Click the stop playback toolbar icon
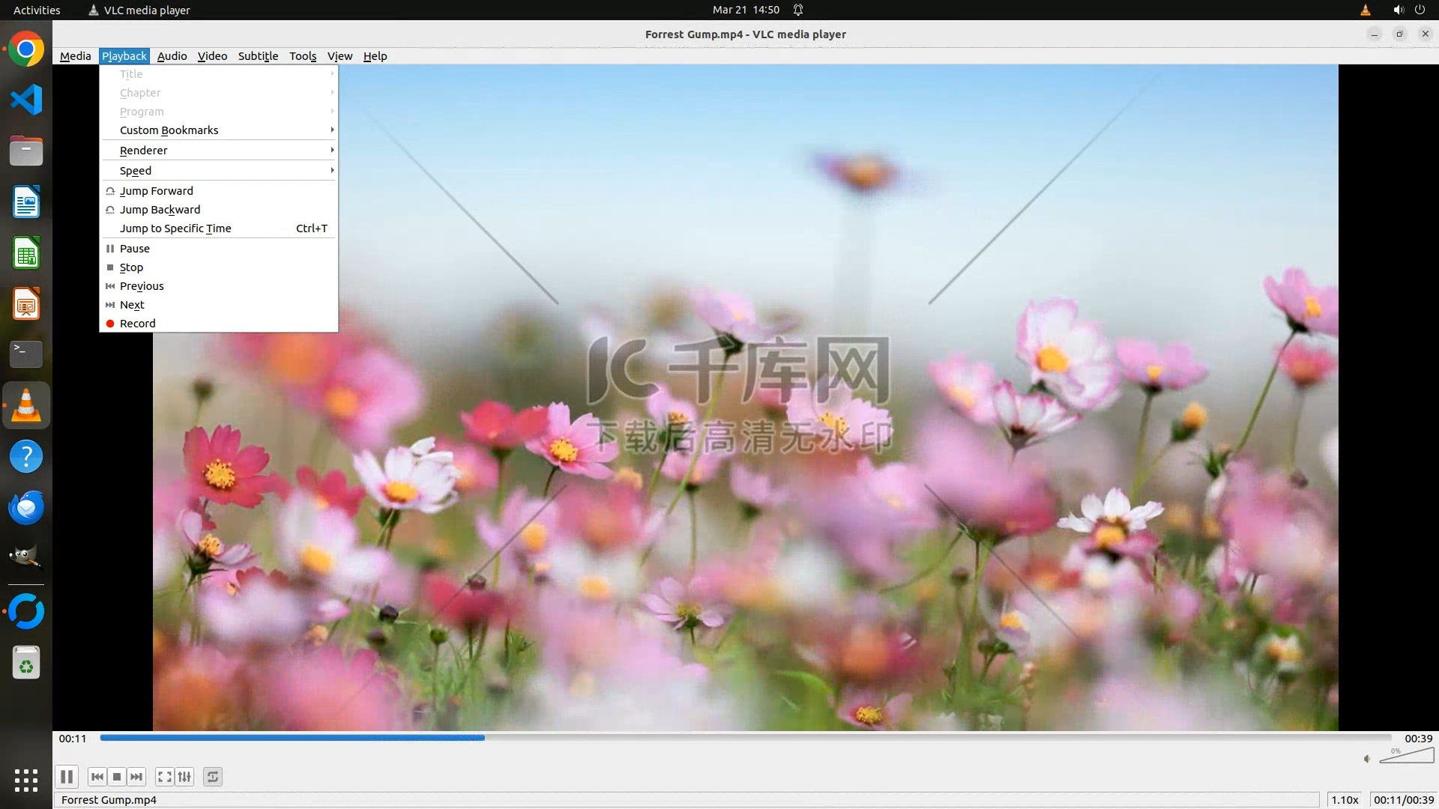Viewport: 1439px width, 809px height. coord(117,777)
